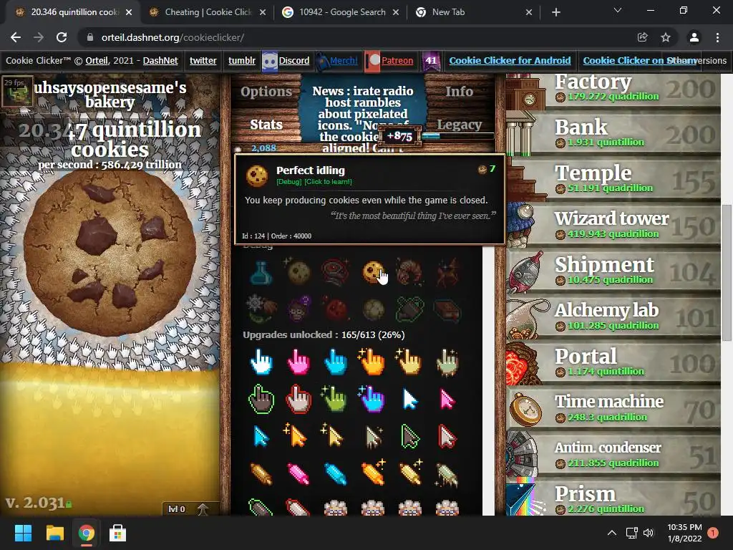Click the red-outlined white hand upgrade
The image size is (733, 550).
pos(298,400)
